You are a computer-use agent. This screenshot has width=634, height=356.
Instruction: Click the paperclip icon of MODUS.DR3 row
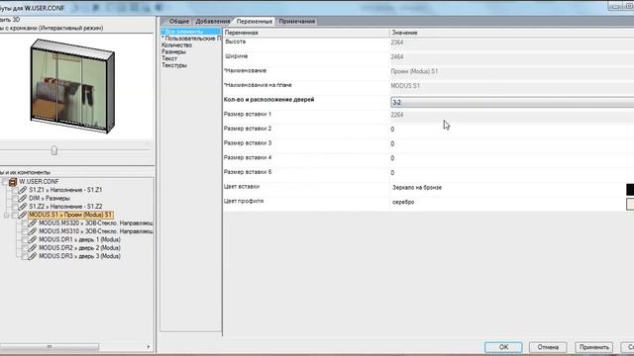33,256
